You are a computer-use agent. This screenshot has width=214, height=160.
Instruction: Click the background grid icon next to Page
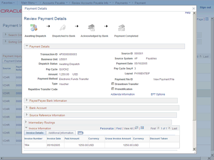click(x=207, y=19)
